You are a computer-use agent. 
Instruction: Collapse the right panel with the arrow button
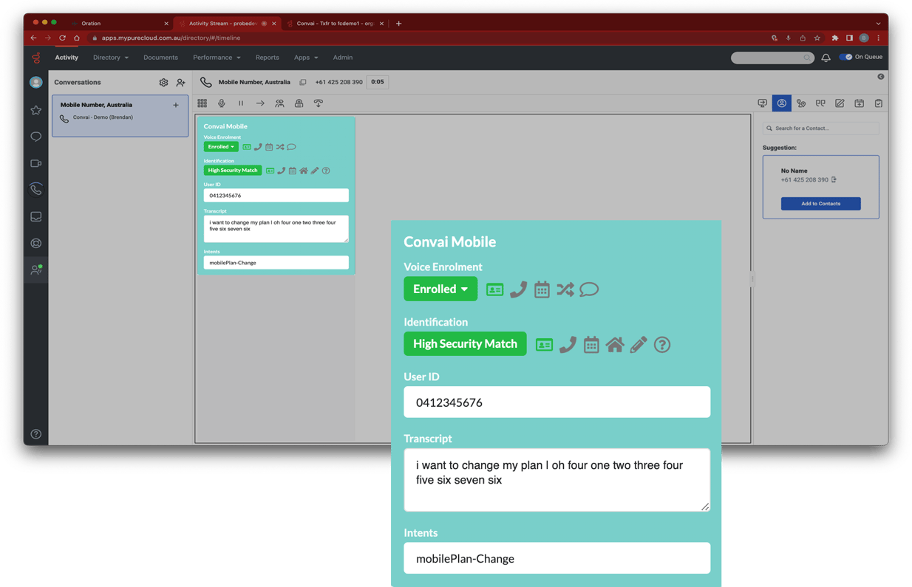[x=881, y=77]
